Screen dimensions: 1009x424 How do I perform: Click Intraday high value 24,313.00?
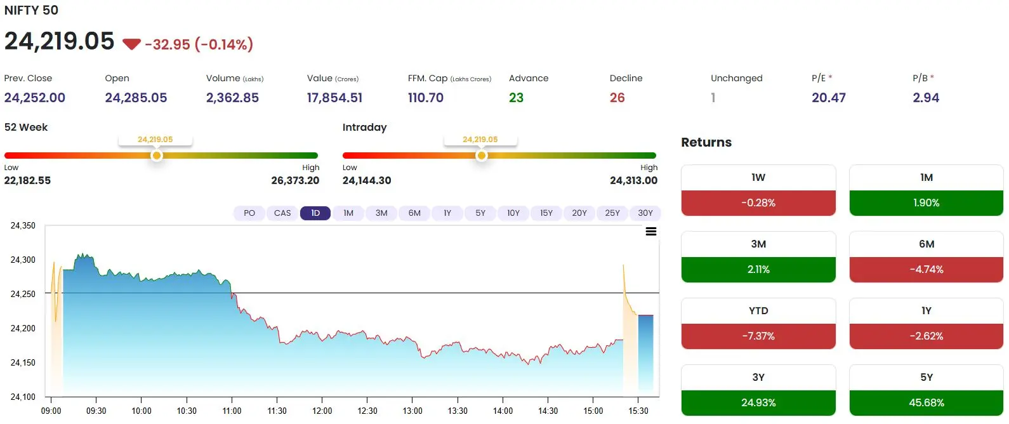click(633, 180)
